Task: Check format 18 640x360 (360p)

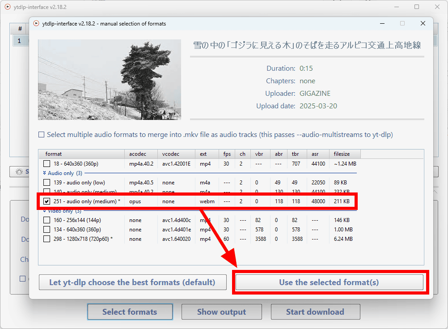Action: [x=47, y=164]
